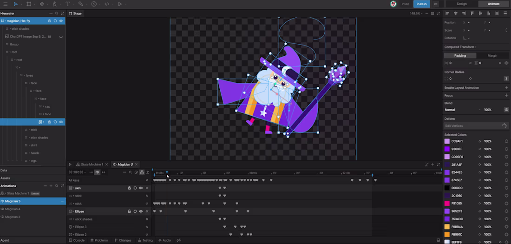Viewport: 511px width, 244px height.
Task: Select the Margin tab
Action: pyautogui.click(x=492, y=56)
